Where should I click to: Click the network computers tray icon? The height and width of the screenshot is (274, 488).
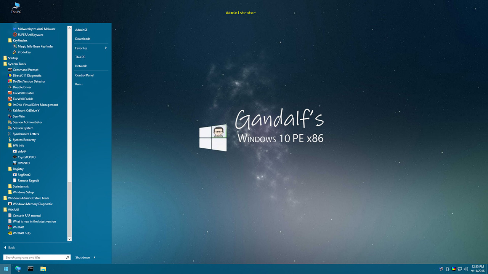tap(460, 269)
